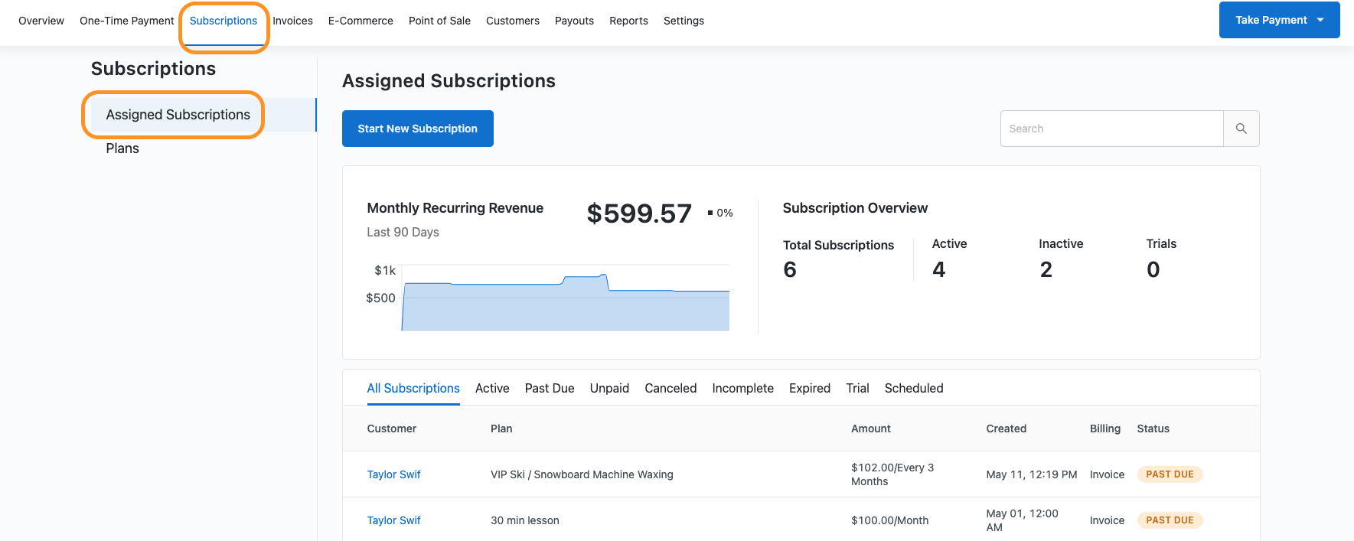The width and height of the screenshot is (1354, 541).
Task: Open the Reports section
Action: [628, 21]
